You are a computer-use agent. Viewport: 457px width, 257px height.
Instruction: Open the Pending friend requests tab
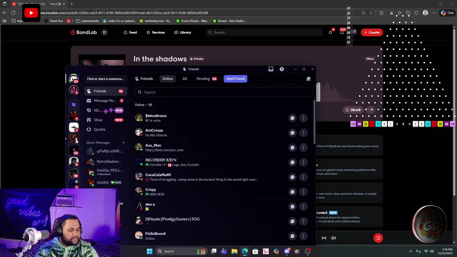tap(206, 79)
